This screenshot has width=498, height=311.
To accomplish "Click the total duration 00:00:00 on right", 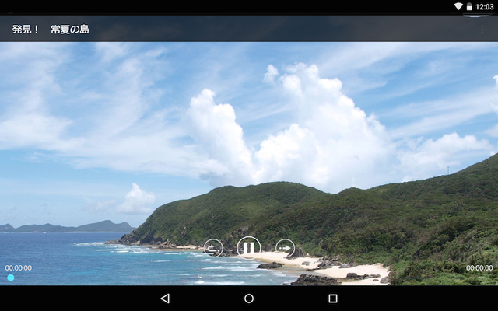I will 479,267.
